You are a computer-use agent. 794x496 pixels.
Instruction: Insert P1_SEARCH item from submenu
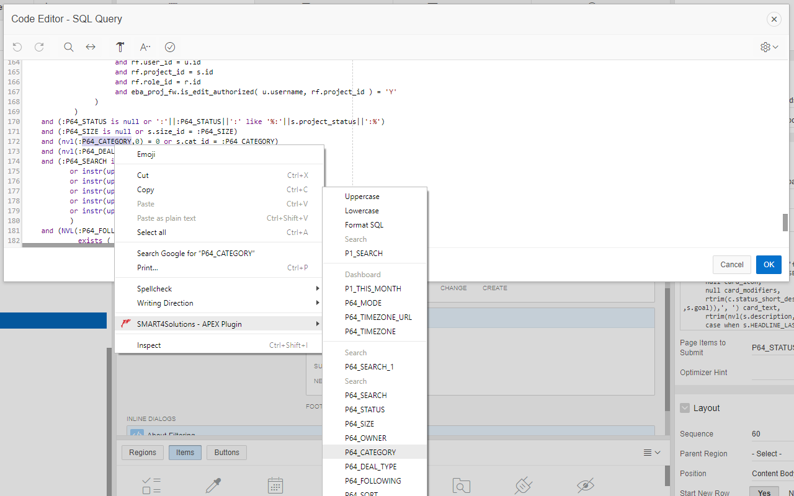coord(375,254)
